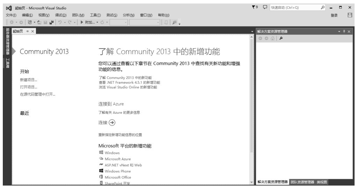Click the Navigate Forward toolbar icon
357x188 pixels.
point(21,22)
